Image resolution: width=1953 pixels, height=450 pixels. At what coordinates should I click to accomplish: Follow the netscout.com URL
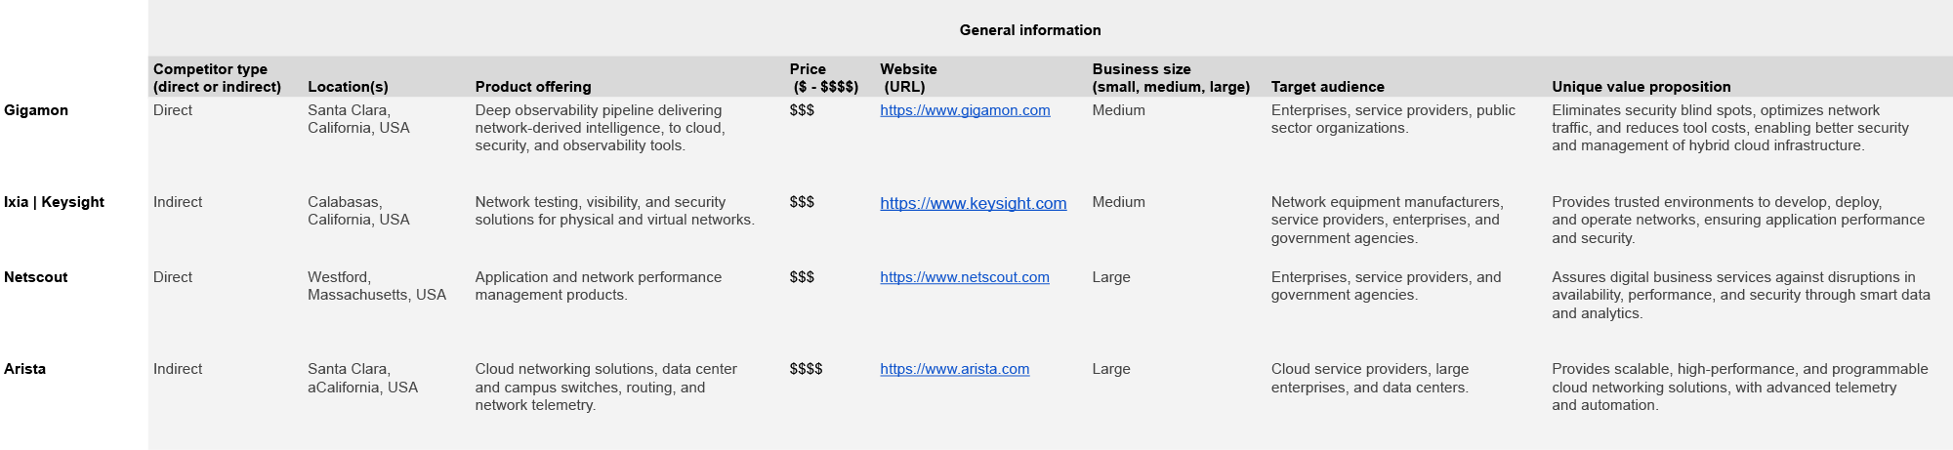click(x=964, y=277)
